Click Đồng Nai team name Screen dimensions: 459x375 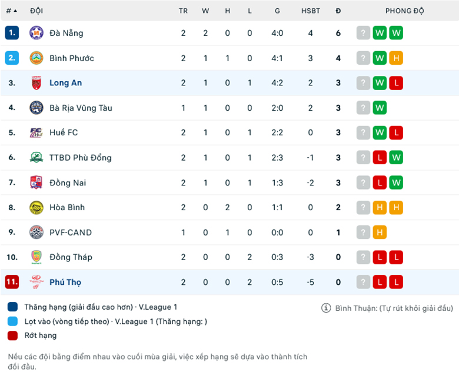[68, 182]
